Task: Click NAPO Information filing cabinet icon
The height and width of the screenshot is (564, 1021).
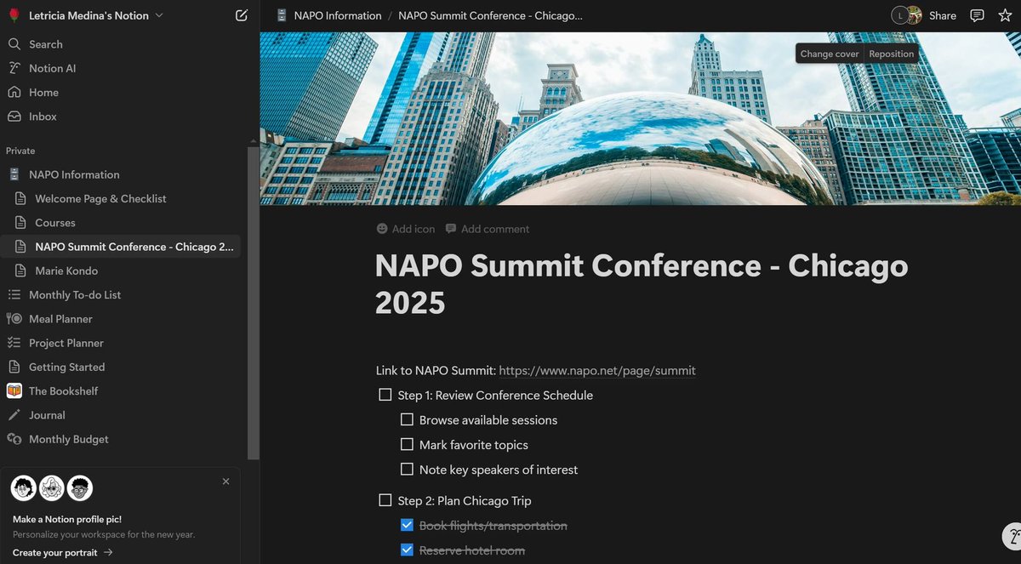Action: click(14, 174)
